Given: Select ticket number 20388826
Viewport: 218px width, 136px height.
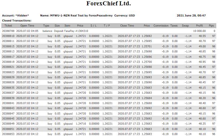Looking at the screenshot, I should click(8, 82).
